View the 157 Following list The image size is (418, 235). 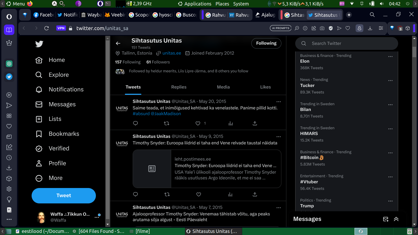128,62
